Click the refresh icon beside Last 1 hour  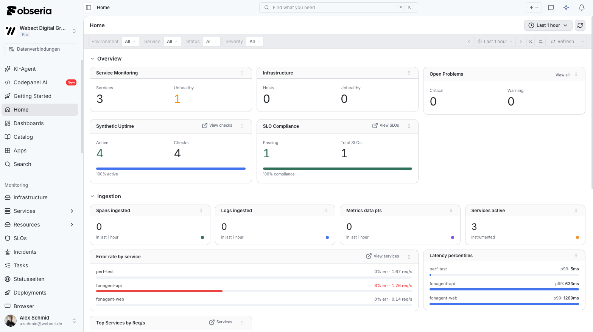click(x=580, y=25)
